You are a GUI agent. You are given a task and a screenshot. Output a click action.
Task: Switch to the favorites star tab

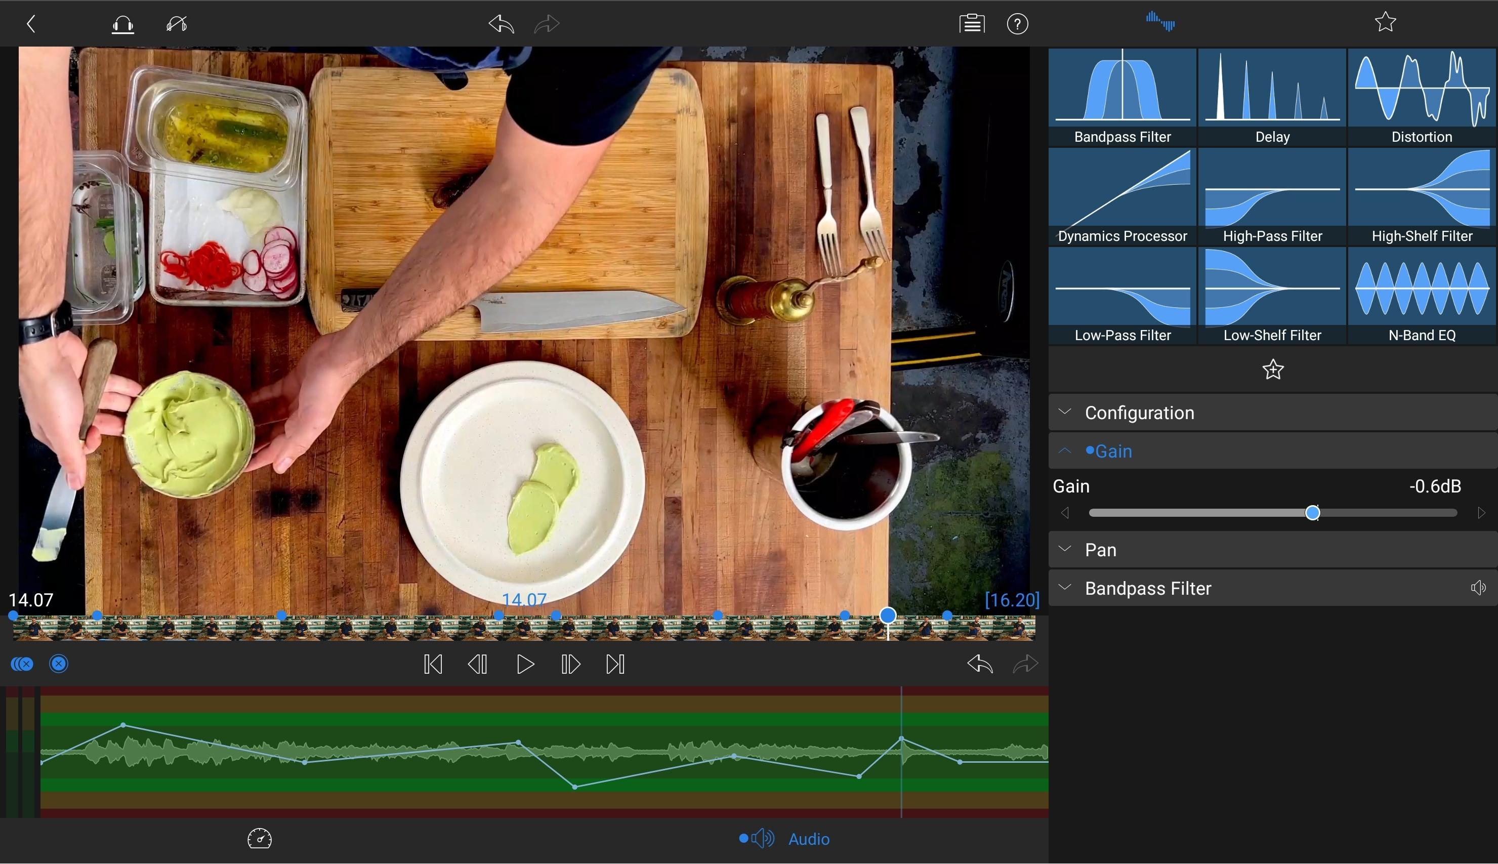tap(1385, 23)
